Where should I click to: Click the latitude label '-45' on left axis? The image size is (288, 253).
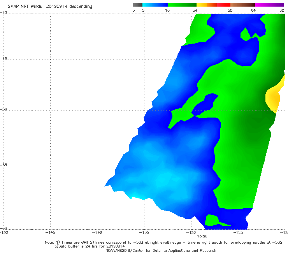pos(4,59)
